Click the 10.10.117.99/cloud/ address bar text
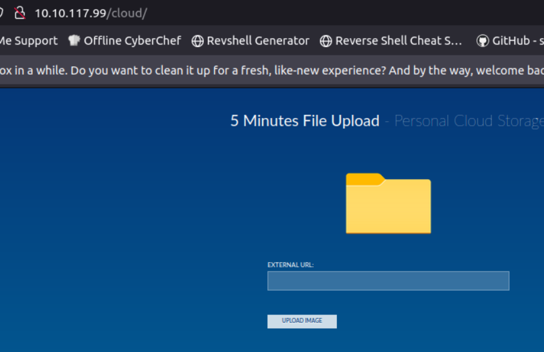Image resolution: width=544 pixels, height=352 pixels. click(90, 13)
